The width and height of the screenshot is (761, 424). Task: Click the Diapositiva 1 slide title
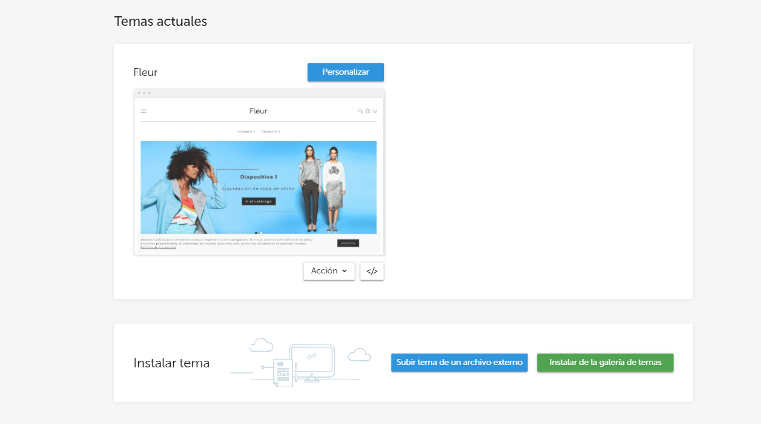(259, 177)
